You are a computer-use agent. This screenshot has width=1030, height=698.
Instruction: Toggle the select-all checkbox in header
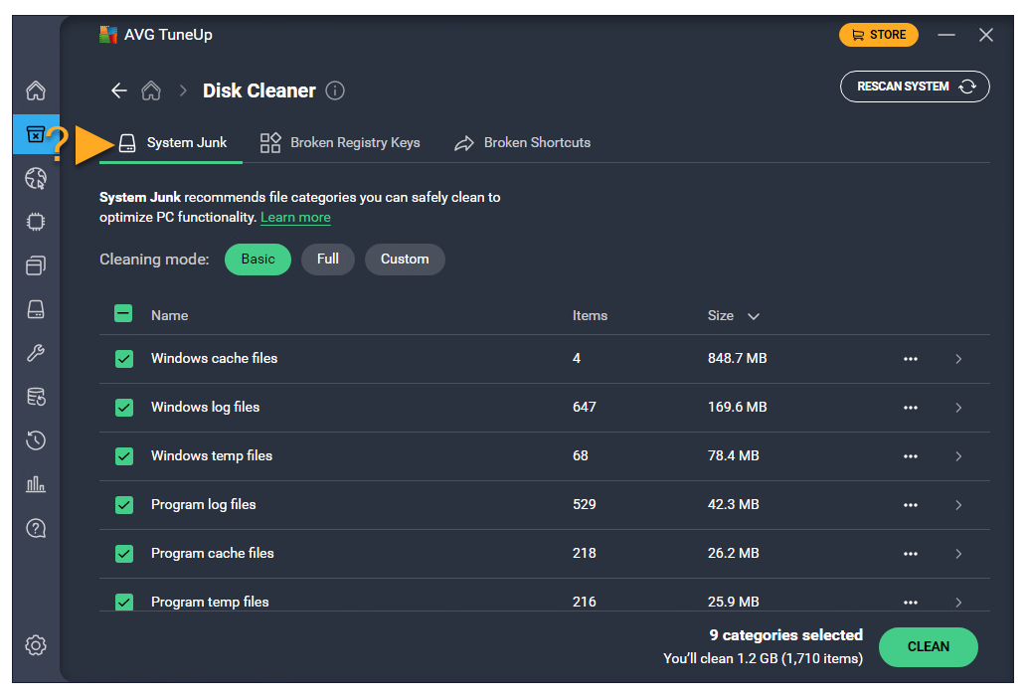pyautogui.click(x=124, y=315)
